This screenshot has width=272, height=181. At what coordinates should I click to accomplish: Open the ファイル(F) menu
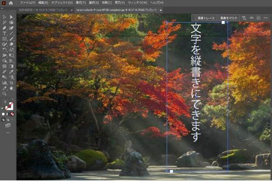pyautogui.click(x=28, y=3)
